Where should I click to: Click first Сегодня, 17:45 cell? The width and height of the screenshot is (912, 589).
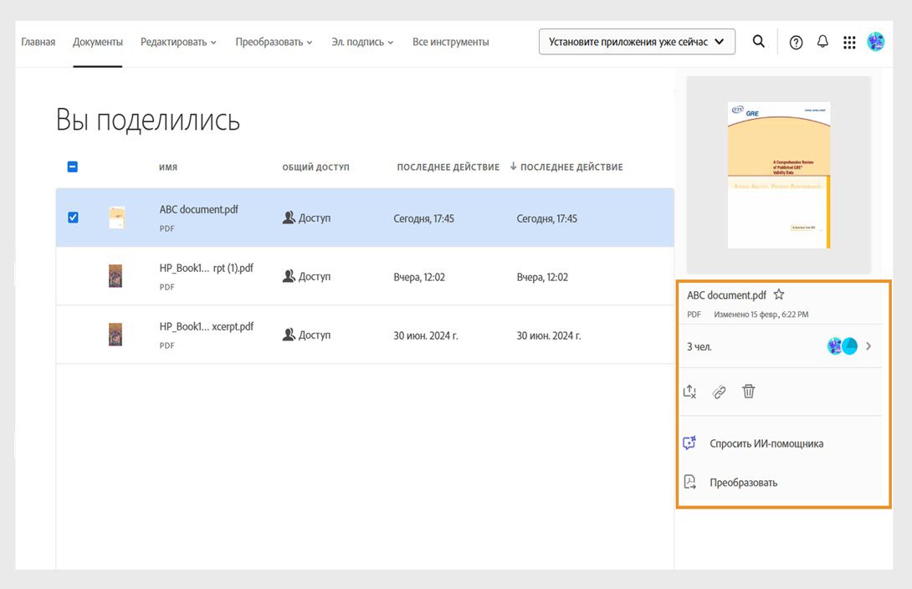point(423,218)
